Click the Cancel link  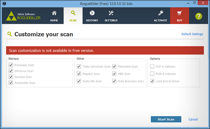coord(193,119)
